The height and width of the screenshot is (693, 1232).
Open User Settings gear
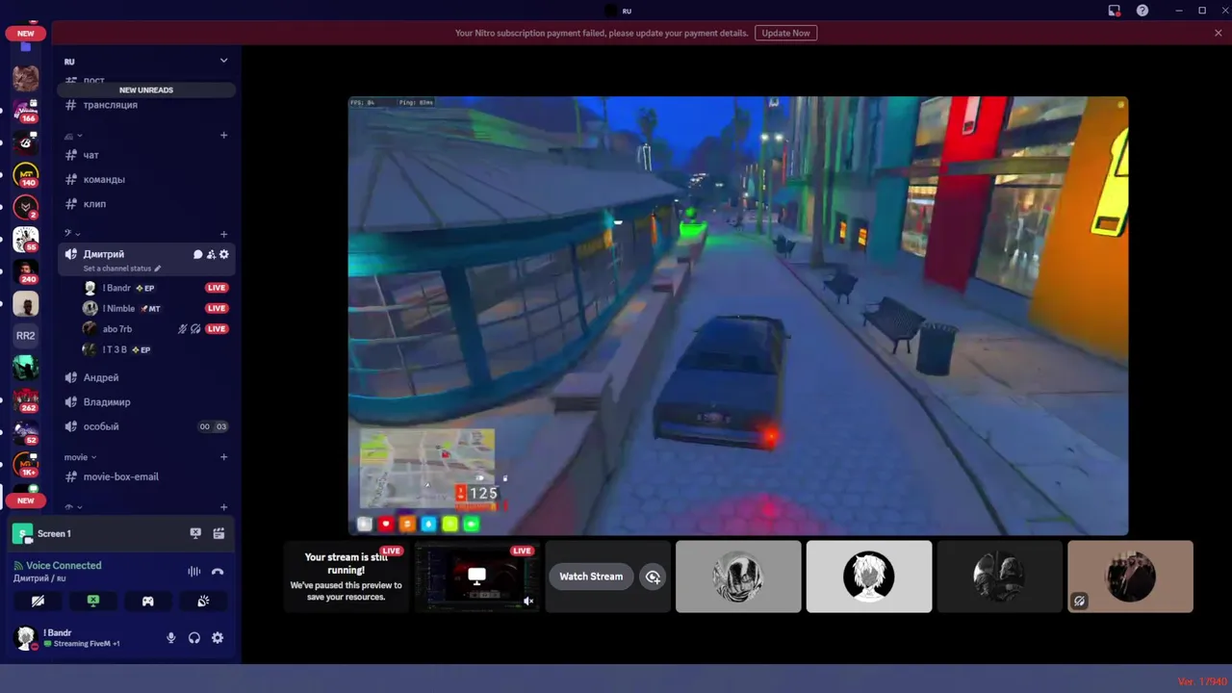click(218, 637)
